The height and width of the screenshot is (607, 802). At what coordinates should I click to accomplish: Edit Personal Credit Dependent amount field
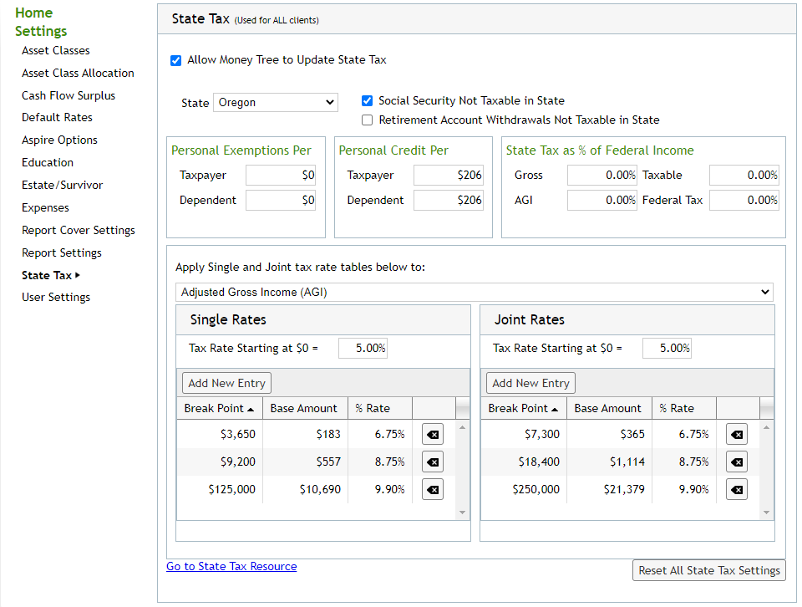tap(449, 200)
